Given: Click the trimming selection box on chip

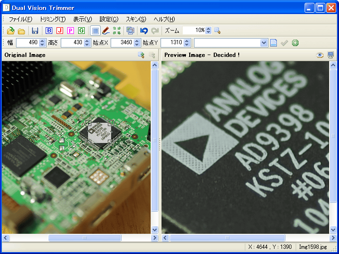Looking at the screenshot, I should (x=100, y=132).
